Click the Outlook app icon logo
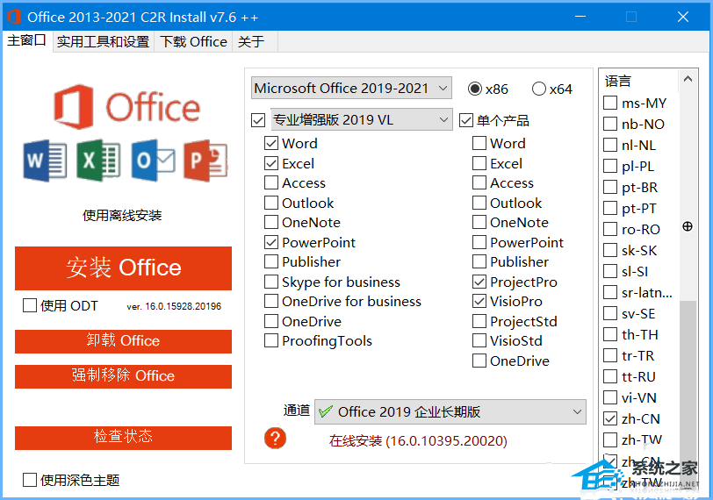 154,161
